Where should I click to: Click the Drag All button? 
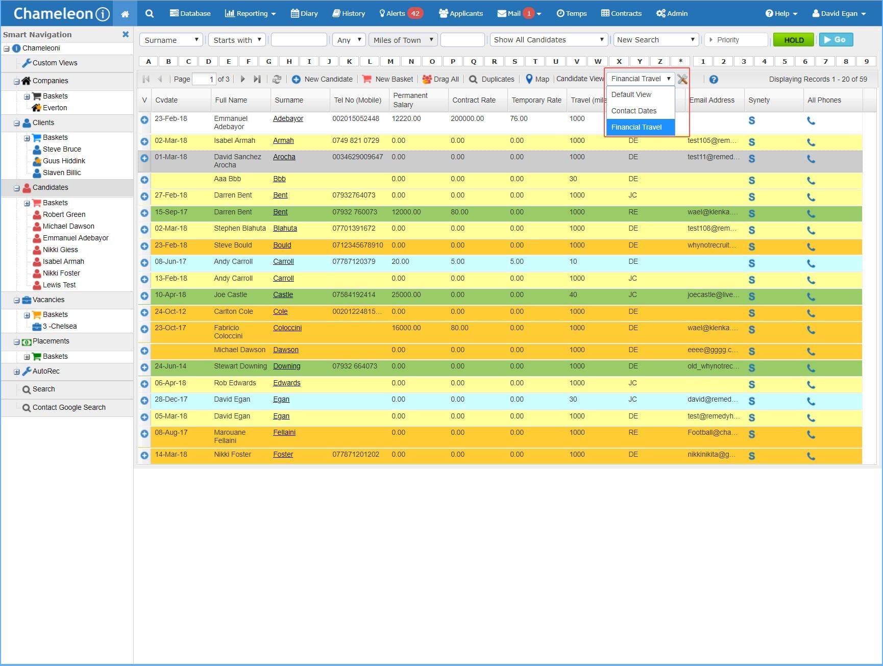coord(440,79)
